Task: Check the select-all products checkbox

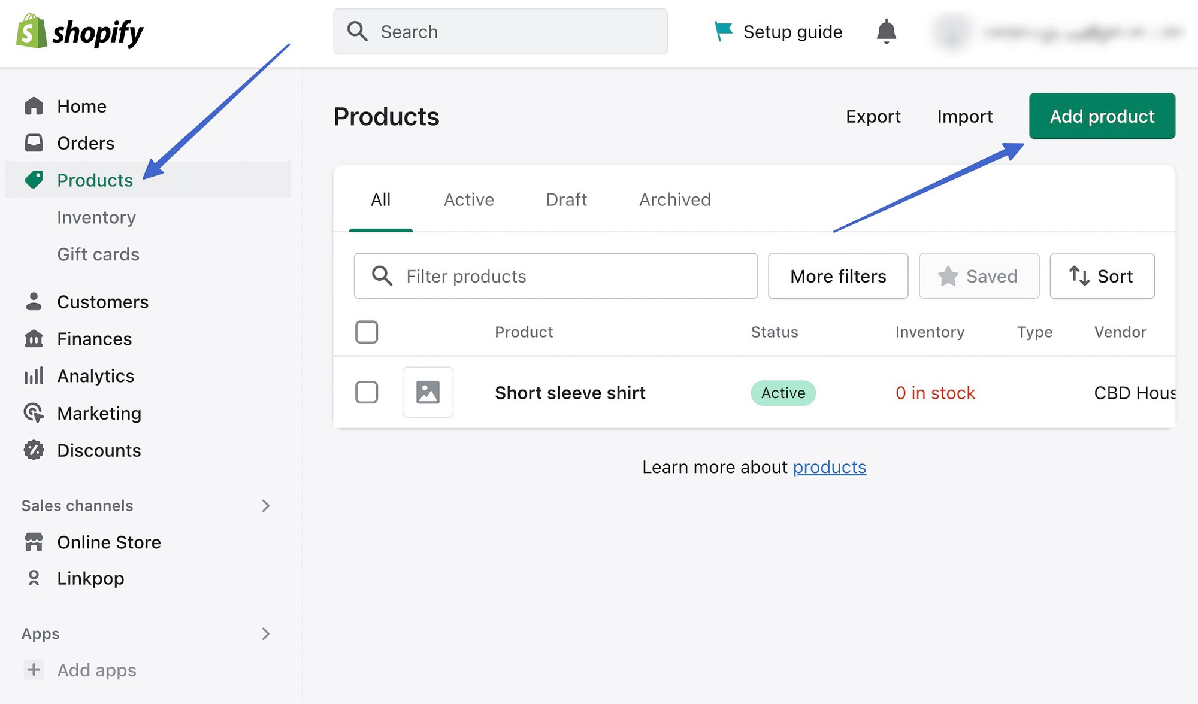Action: [367, 332]
